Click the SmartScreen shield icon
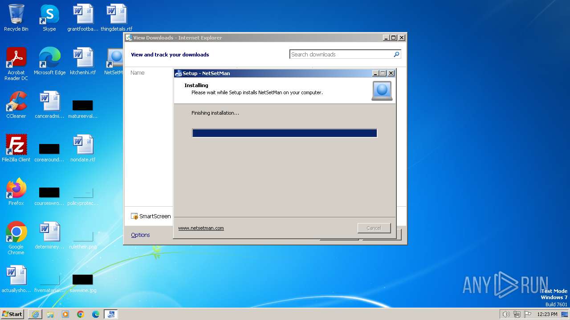 pyautogui.click(x=134, y=216)
